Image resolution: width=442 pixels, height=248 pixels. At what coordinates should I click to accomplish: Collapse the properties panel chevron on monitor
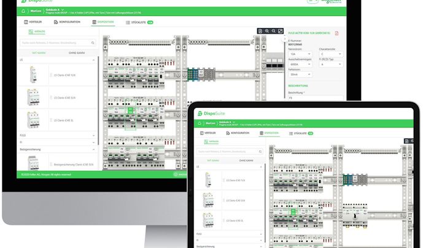[x=285, y=39]
